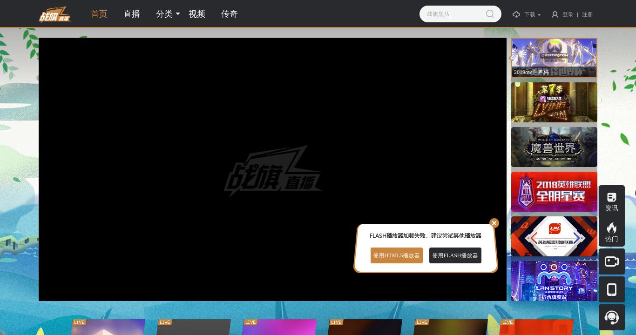The width and height of the screenshot is (636, 335).
Task: Open the 视频 videos page
Action: point(197,14)
